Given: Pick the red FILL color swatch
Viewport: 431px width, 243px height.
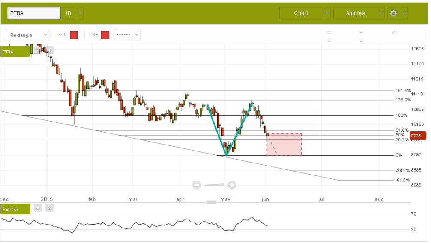Looking at the screenshot, I should point(74,35).
